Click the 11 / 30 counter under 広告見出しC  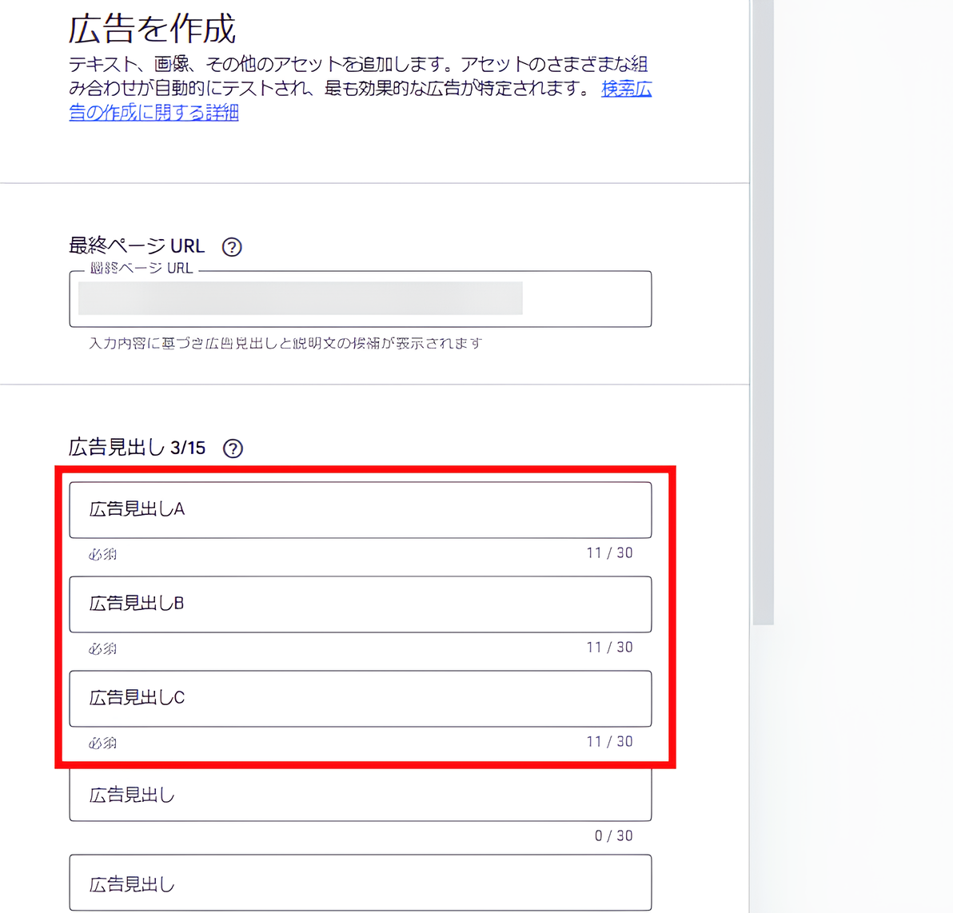[610, 741]
